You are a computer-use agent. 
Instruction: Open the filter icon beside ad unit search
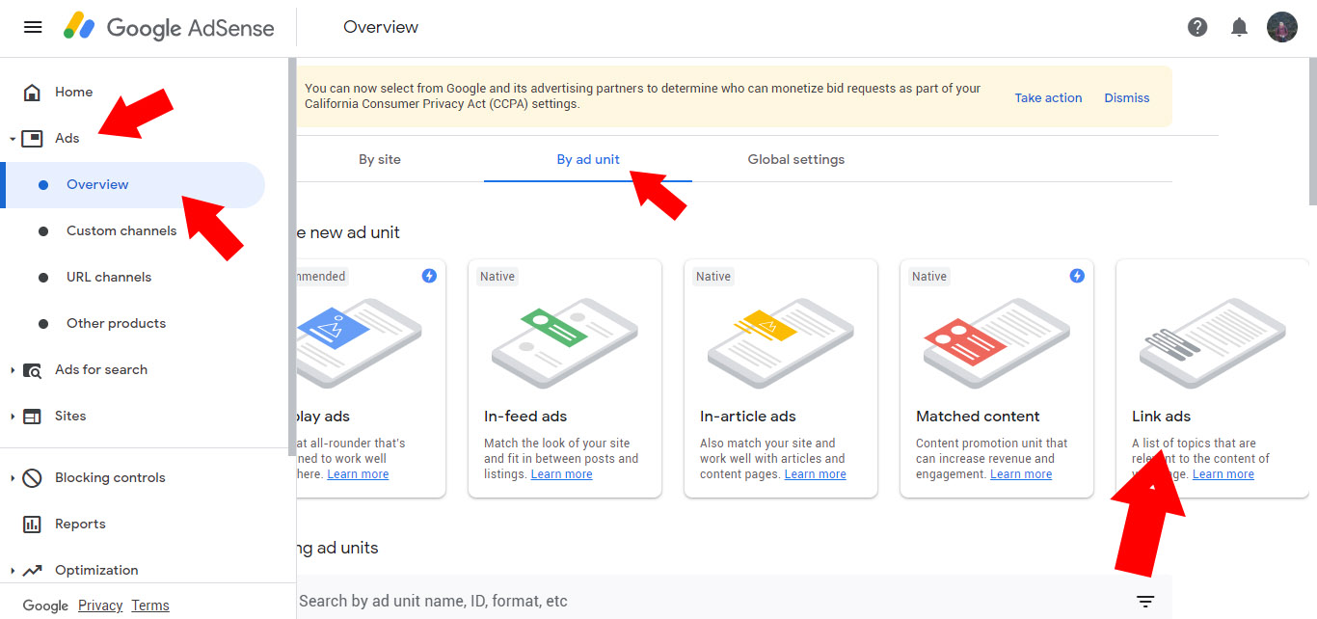click(1145, 602)
